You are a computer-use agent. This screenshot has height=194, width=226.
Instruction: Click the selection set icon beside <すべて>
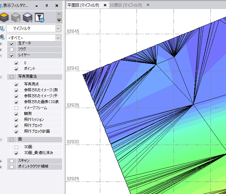[2, 38]
